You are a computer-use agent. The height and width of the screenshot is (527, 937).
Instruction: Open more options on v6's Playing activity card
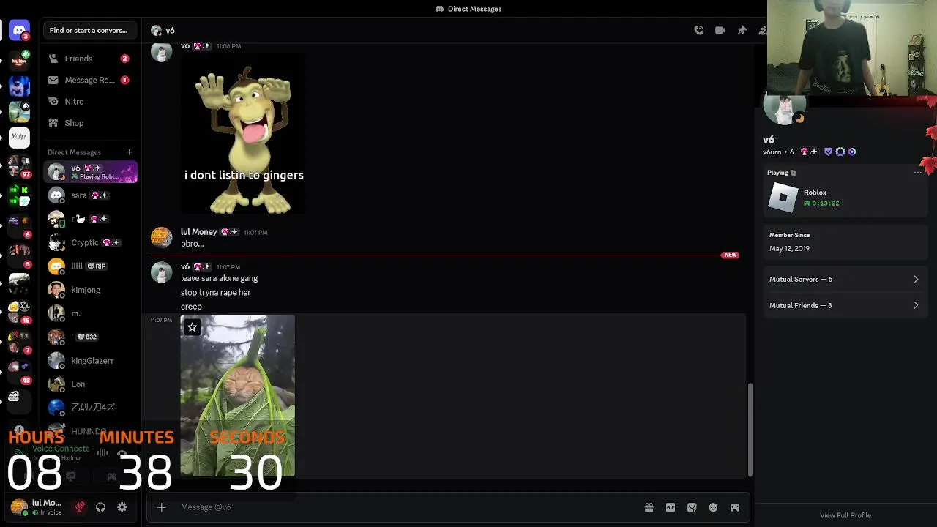(917, 173)
